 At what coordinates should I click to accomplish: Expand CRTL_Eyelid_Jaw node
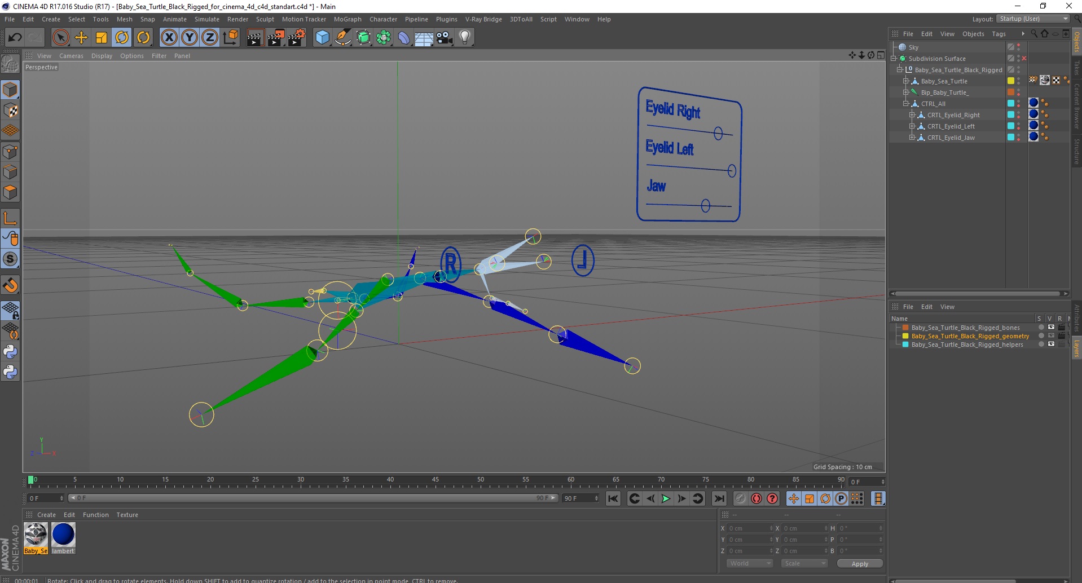click(x=912, y=137)
